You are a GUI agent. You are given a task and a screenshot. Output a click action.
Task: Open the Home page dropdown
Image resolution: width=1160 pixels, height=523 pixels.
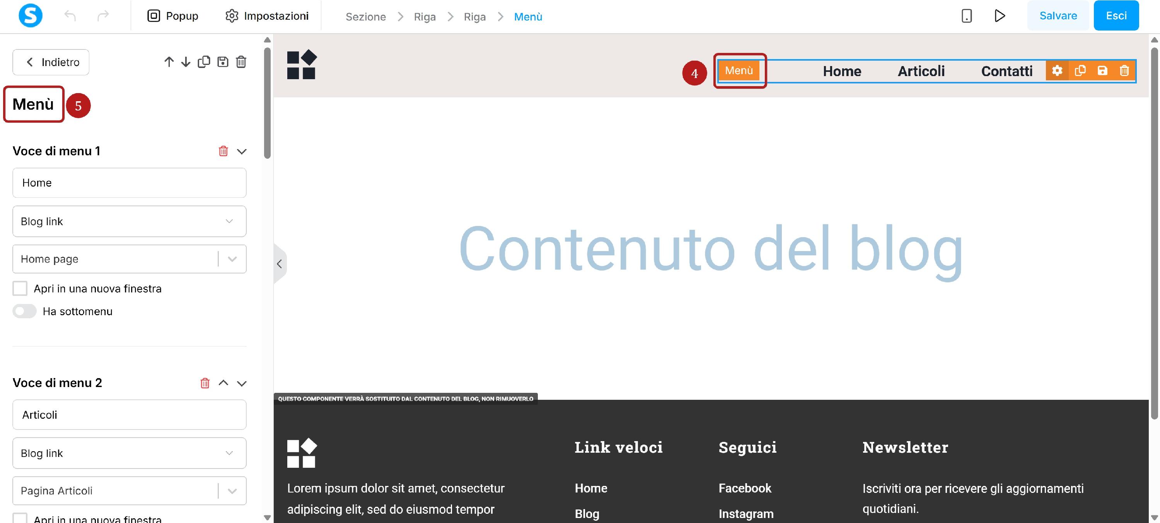click(129, 259)
